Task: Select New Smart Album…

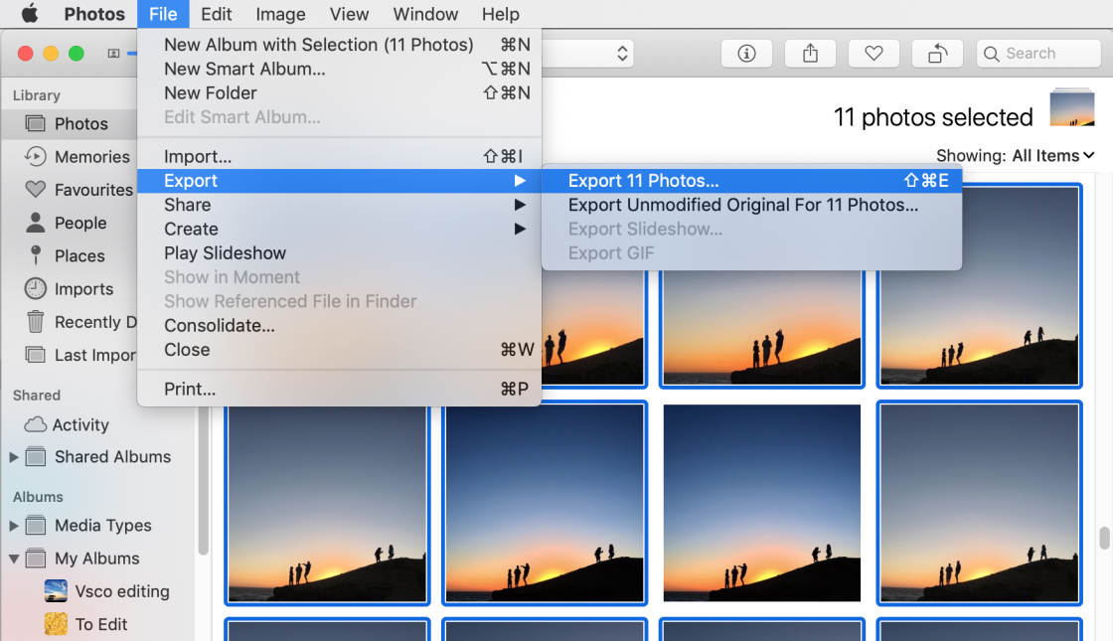Action: tap(339, 69)
